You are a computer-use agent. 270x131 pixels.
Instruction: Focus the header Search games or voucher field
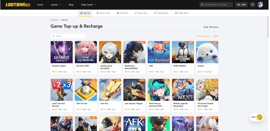(216, 5)
